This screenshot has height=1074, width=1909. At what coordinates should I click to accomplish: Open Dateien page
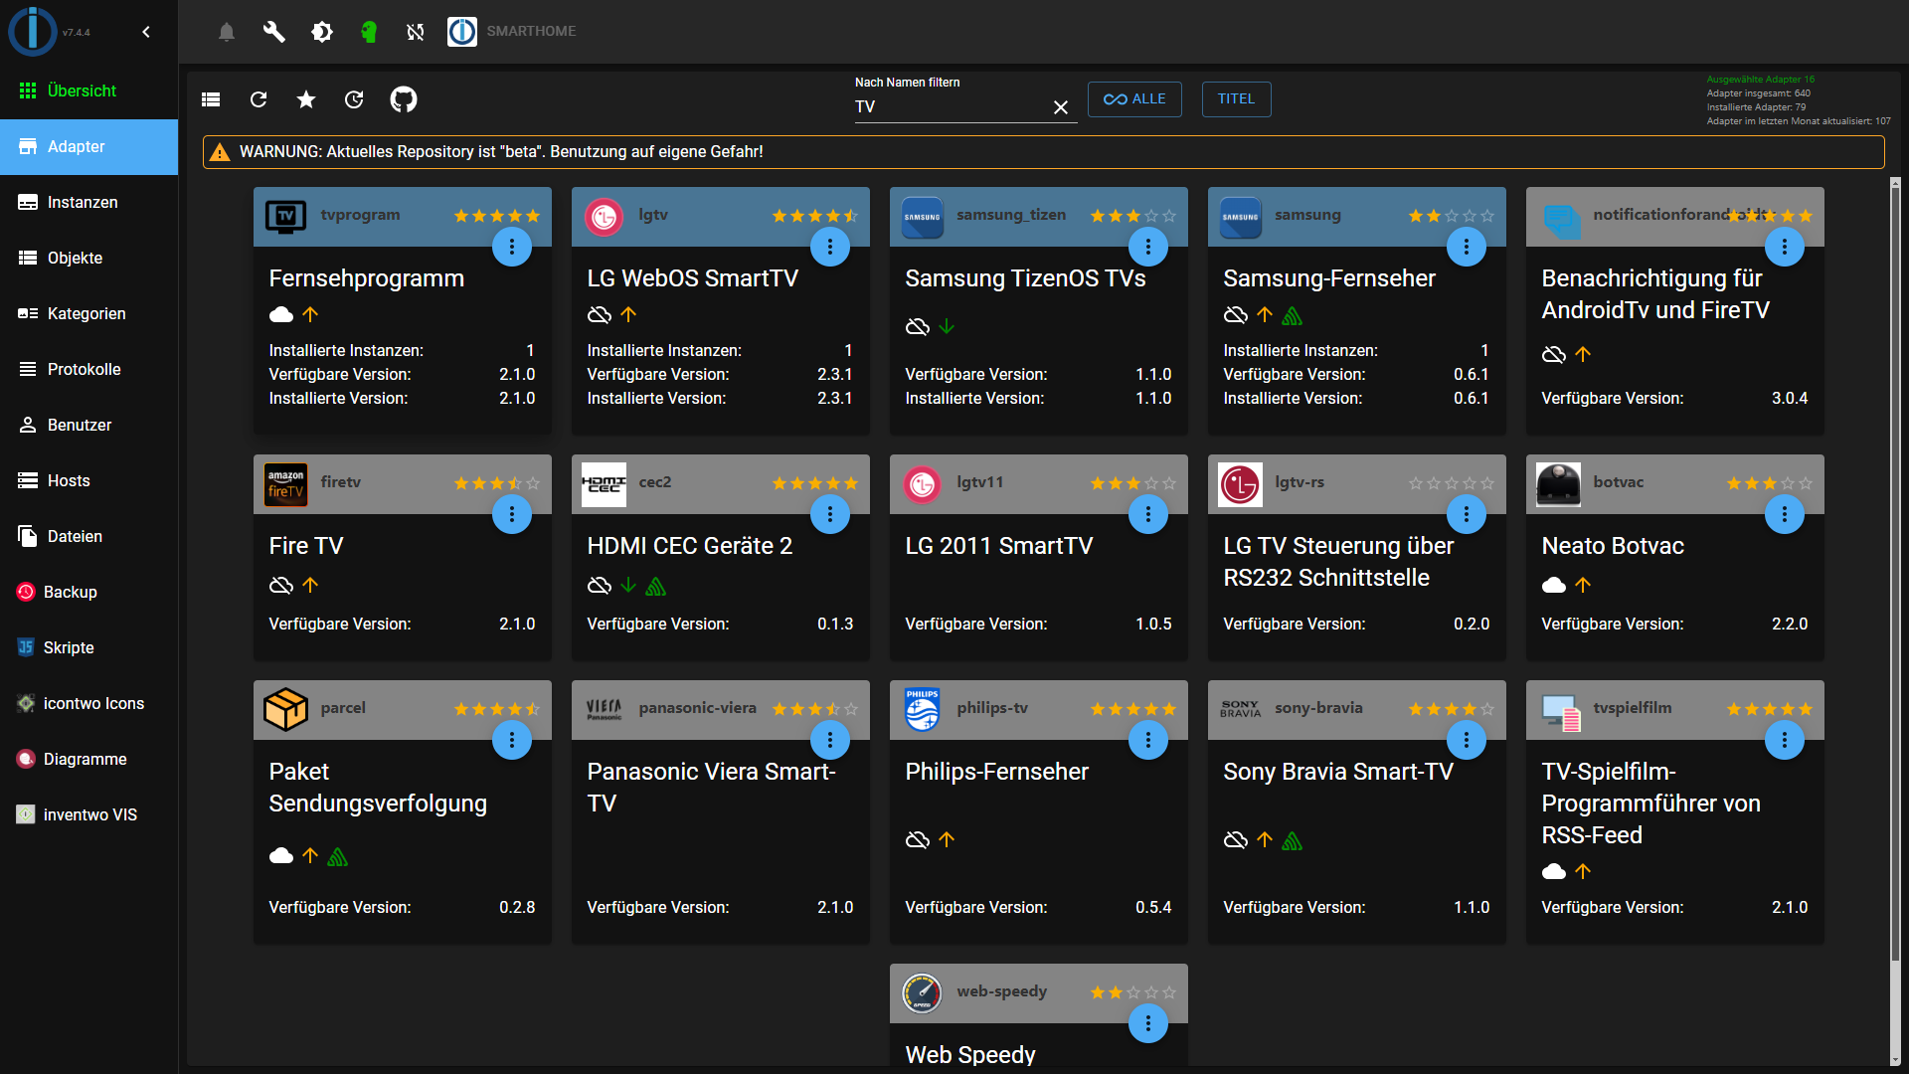89,537
